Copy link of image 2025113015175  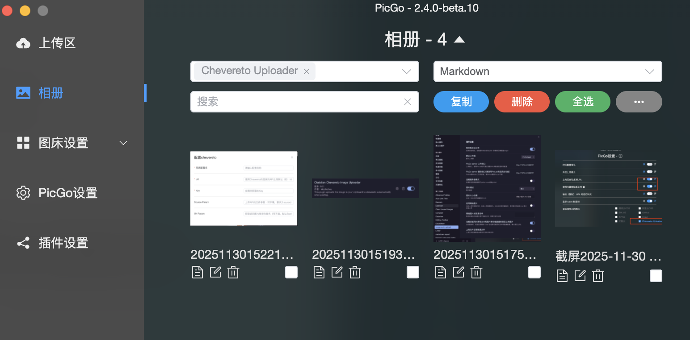coord(441,272)
